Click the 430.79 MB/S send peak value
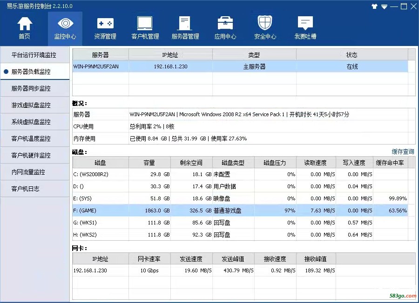Viewport: 419px width, 303px height. [x=238, y=270]
